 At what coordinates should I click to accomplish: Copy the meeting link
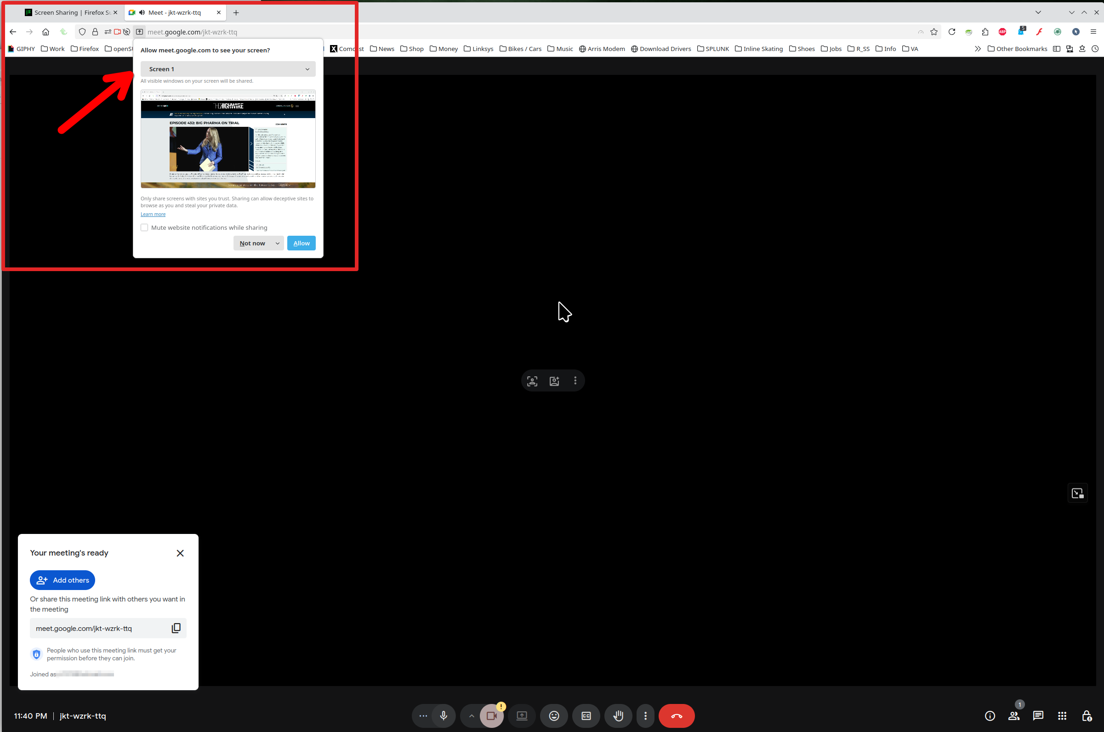pos(176,628)
